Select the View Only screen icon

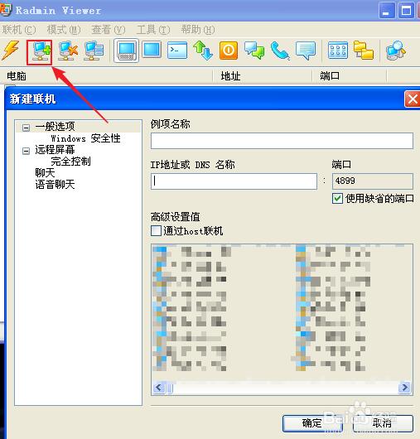tap(152, 50)
